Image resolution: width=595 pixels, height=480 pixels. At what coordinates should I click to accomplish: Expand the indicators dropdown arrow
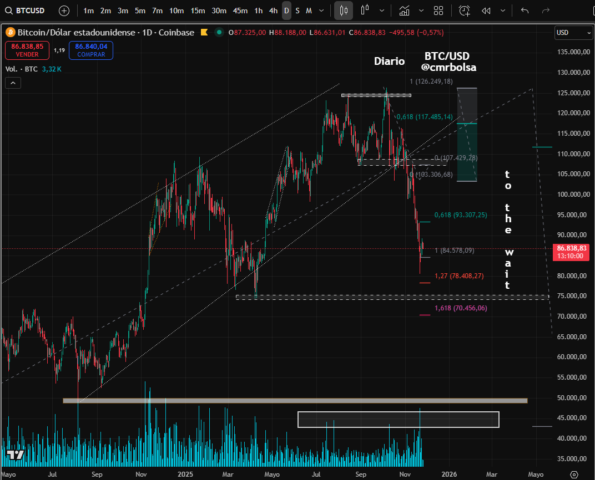click(421, 11)
